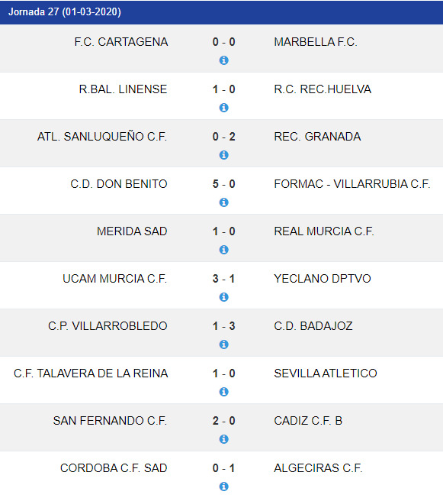Select the 1 - 3 Villarrobledo Badajoz score
Screen dimensions: 443x498
224,326
